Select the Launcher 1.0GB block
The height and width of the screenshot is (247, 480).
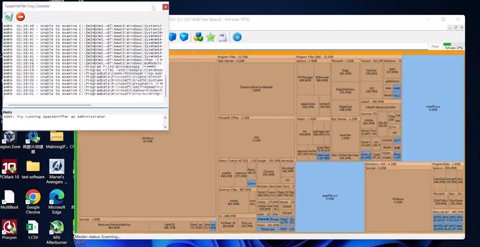pos(345,137)
